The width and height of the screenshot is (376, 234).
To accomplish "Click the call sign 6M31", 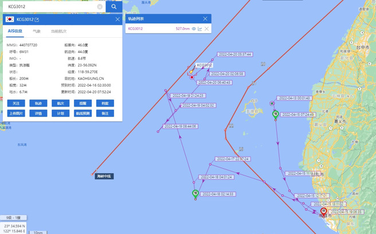I will (x=24, y=52).
